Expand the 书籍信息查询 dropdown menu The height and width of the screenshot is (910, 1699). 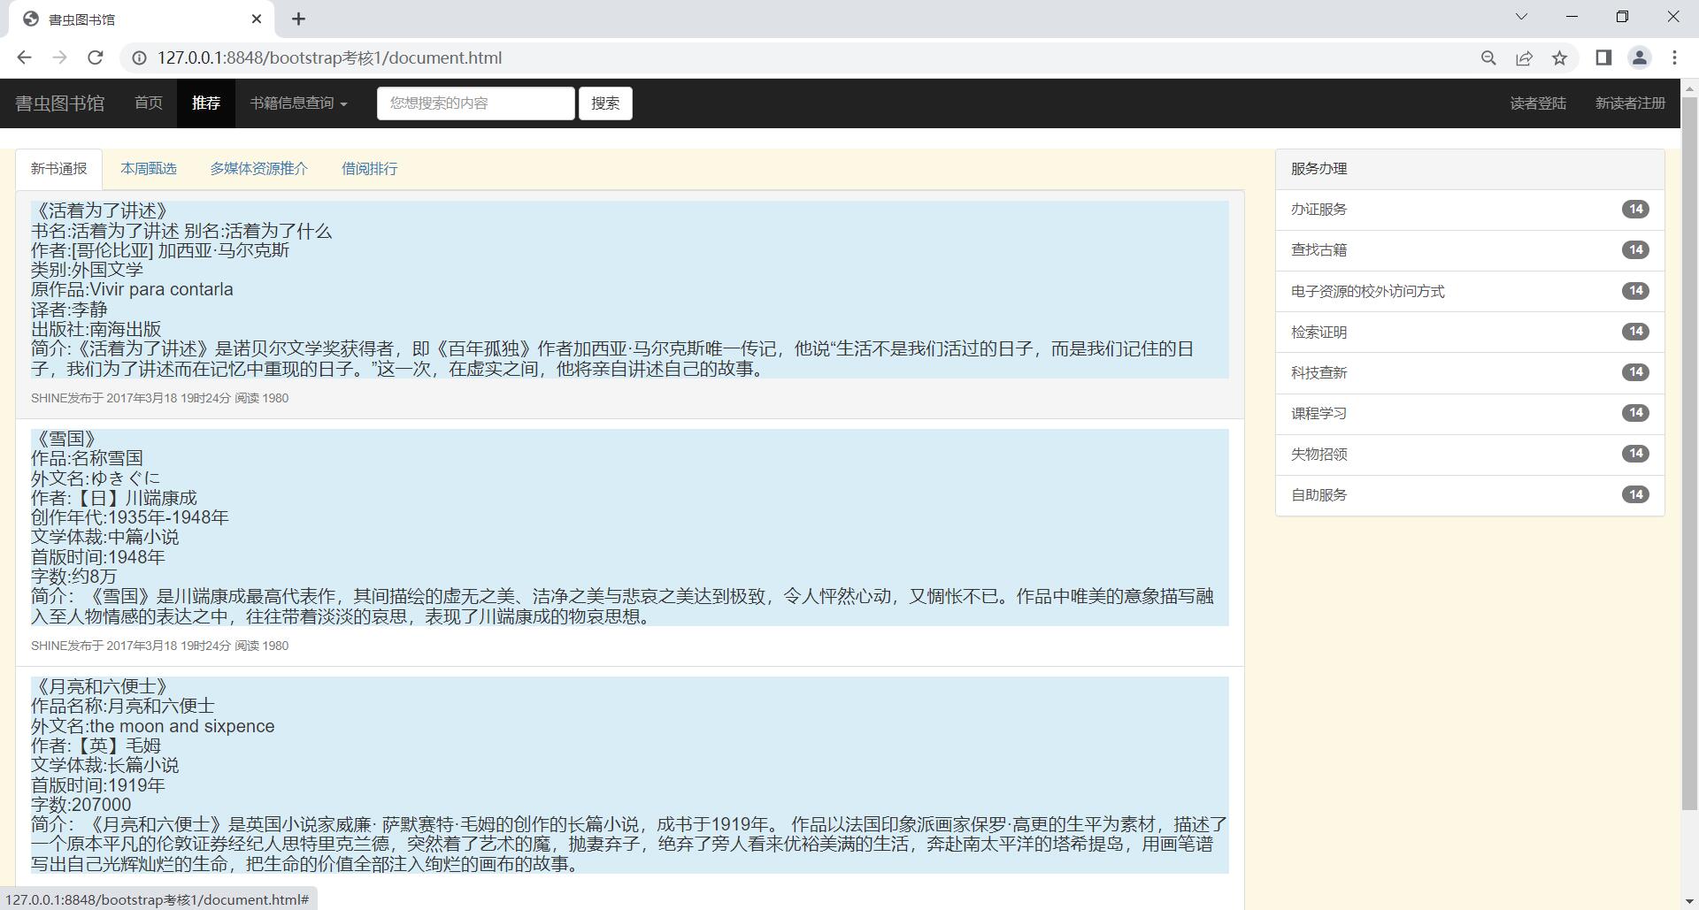298,103
